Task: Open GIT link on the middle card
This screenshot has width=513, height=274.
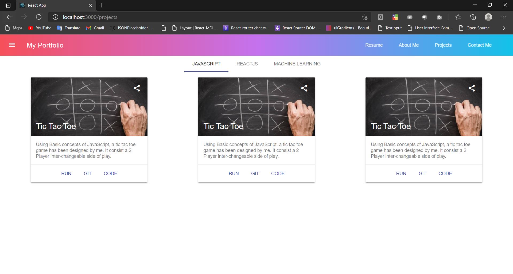Action: 255,173
